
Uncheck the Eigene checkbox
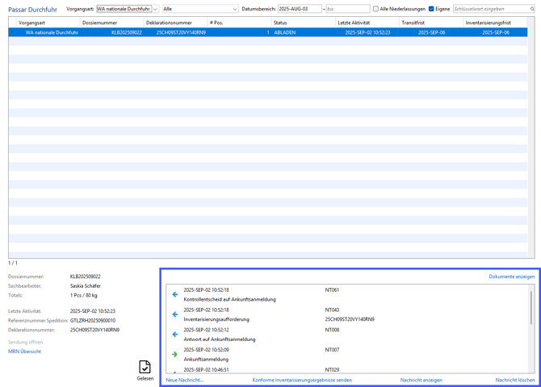[431, 9]
